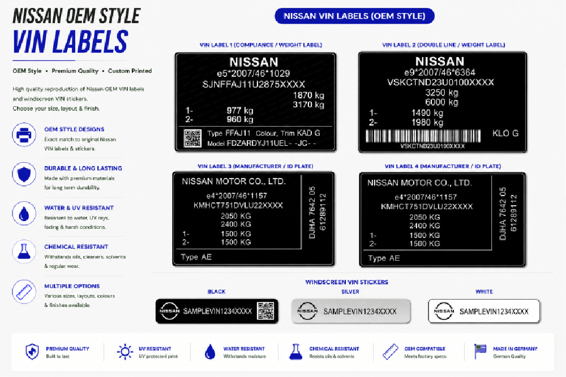Screen dimensions: 566x377
Task: Open the VIN Label 3 manufacturer plate image
Action: coord(254,219)
